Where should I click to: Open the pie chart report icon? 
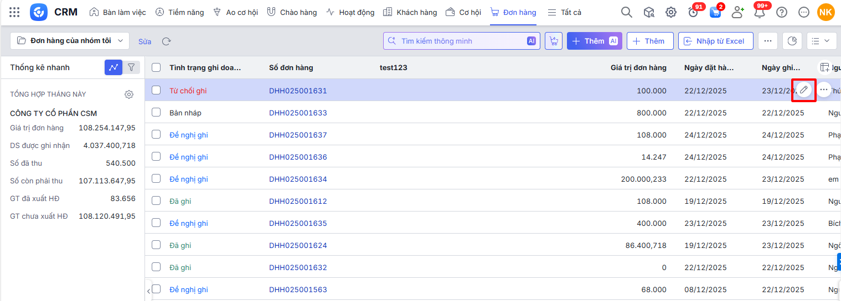pyautogui.click(x=792, y=41)
